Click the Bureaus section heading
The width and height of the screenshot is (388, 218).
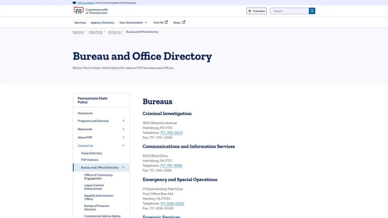click(158, 101)
